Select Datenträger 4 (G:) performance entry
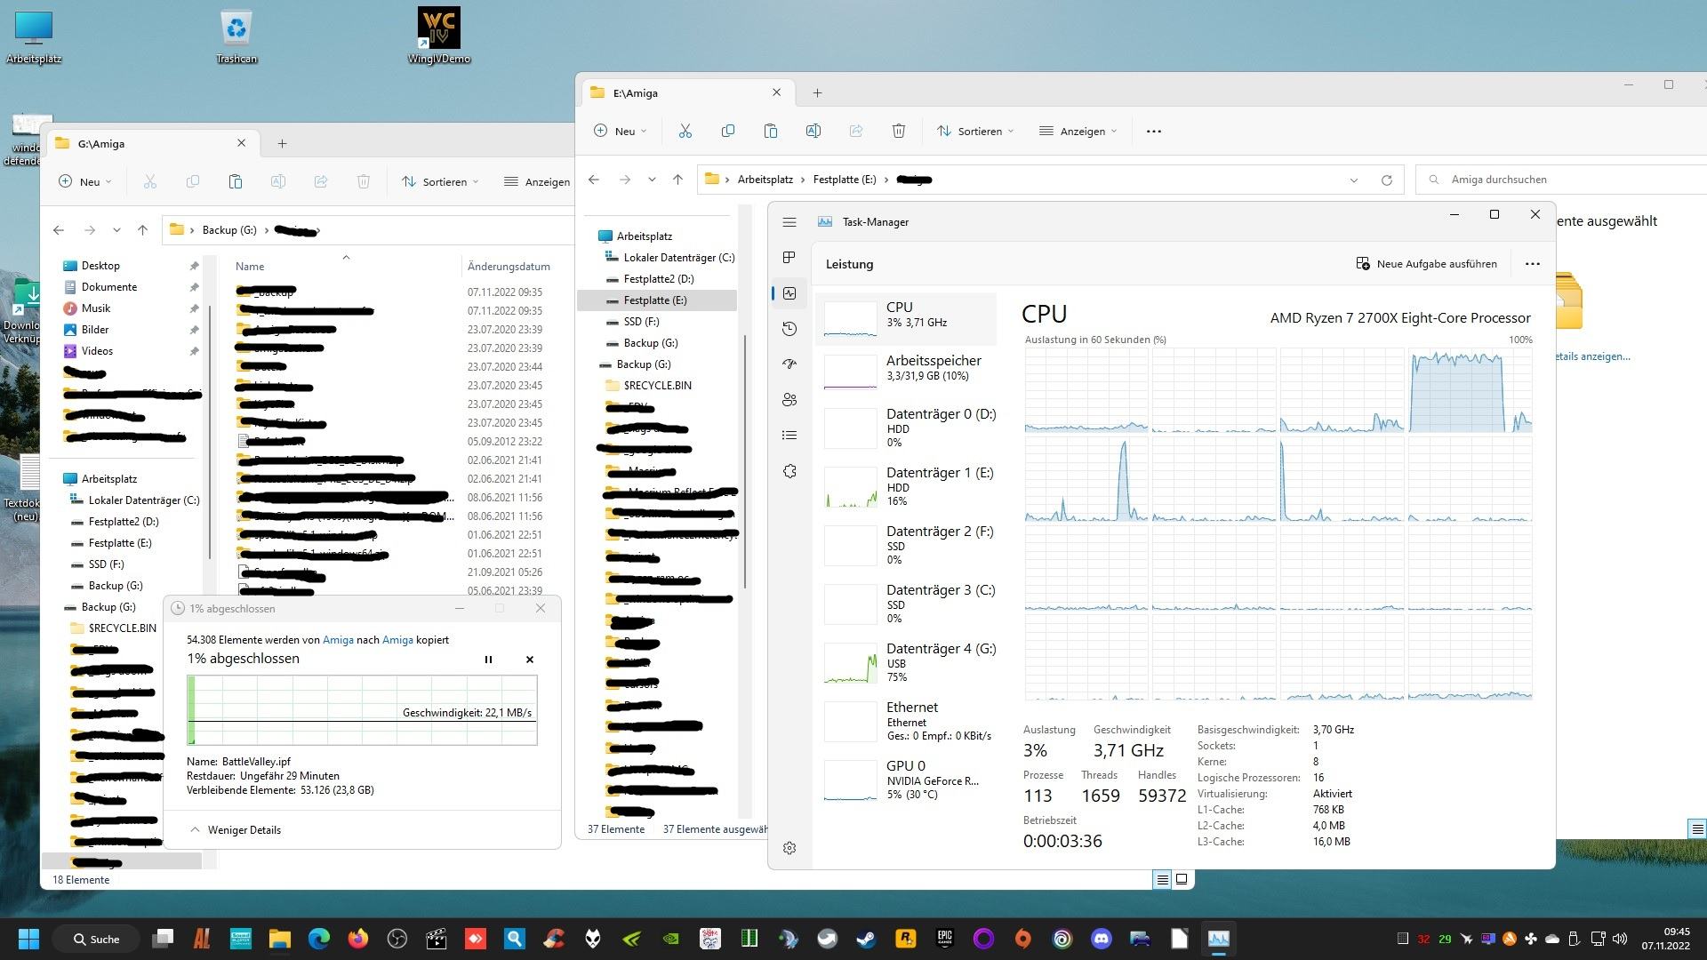Image resolution: width=1707 pixels, height=960 pixels. 906,662
